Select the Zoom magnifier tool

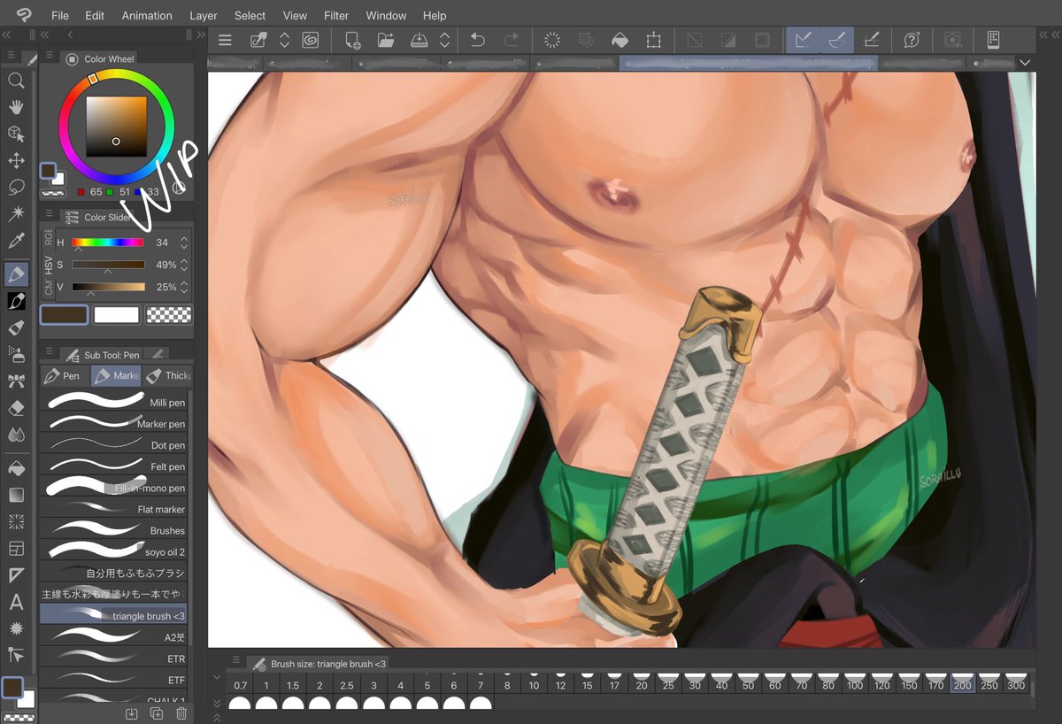point(16,81)
